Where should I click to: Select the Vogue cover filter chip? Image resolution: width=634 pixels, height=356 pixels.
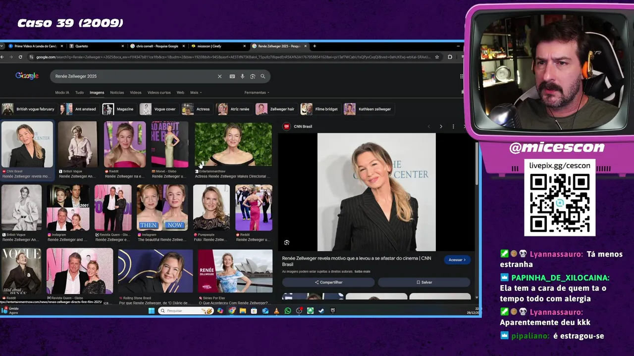tap(158, 109)
